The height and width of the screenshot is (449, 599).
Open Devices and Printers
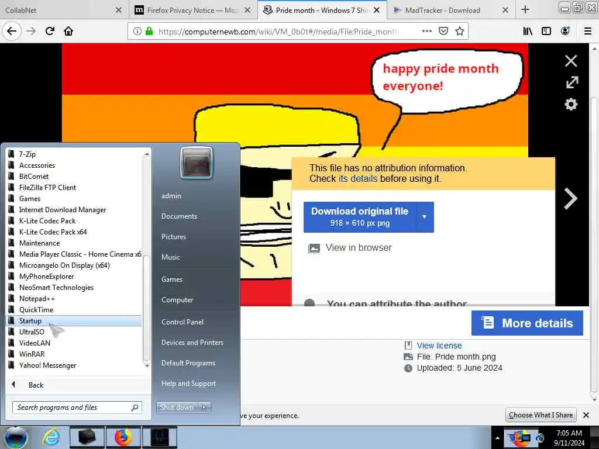(x=192, y=343)
